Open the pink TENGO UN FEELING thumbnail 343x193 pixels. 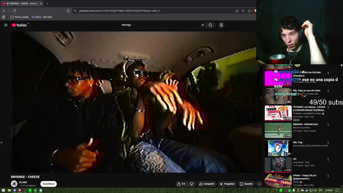pyautogui.click(x=278, y=79)
